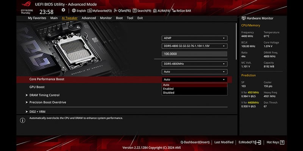The height and width of the screenshot is (151, 303).
Task: Open Search(F9) in the top toolbar
Action: [142, 11]
